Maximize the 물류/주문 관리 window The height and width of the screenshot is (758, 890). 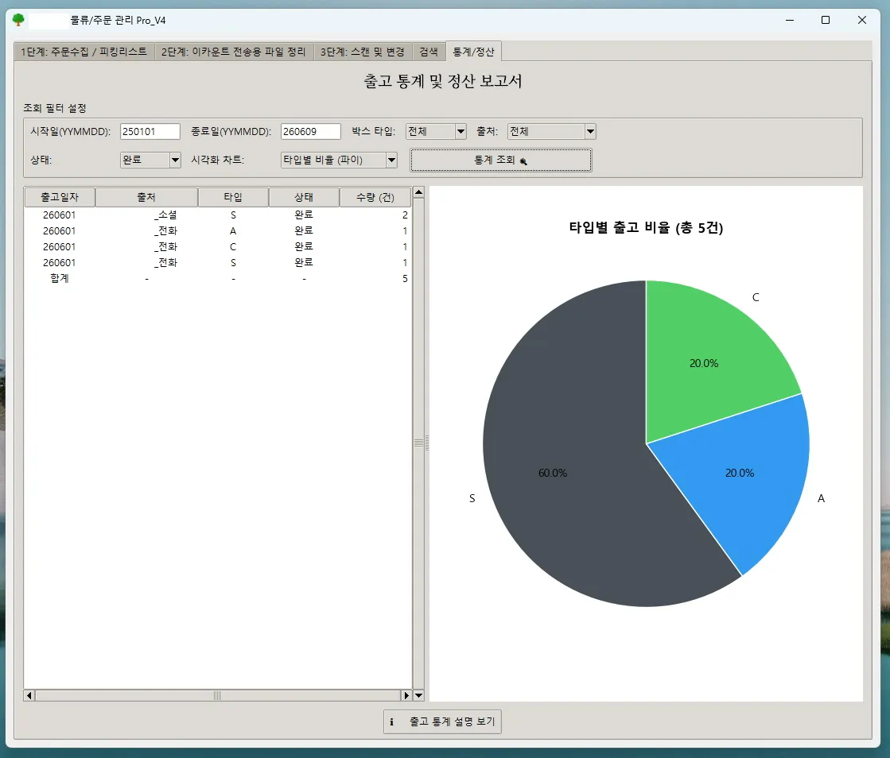click(826, 20)
